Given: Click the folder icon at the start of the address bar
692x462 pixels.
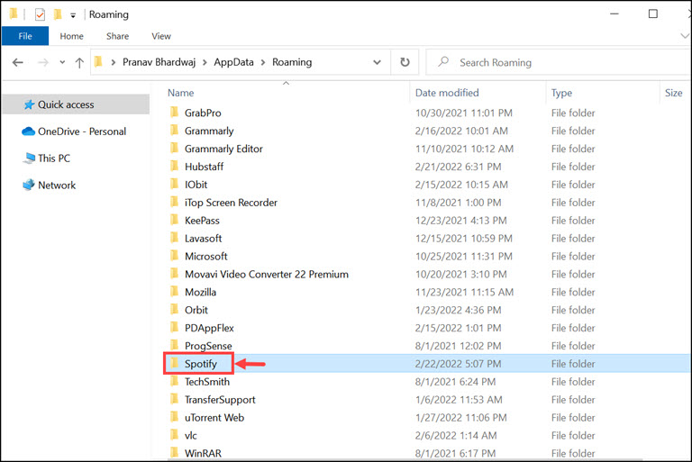Looking at the screenshot, I should (x=98, y=62).
